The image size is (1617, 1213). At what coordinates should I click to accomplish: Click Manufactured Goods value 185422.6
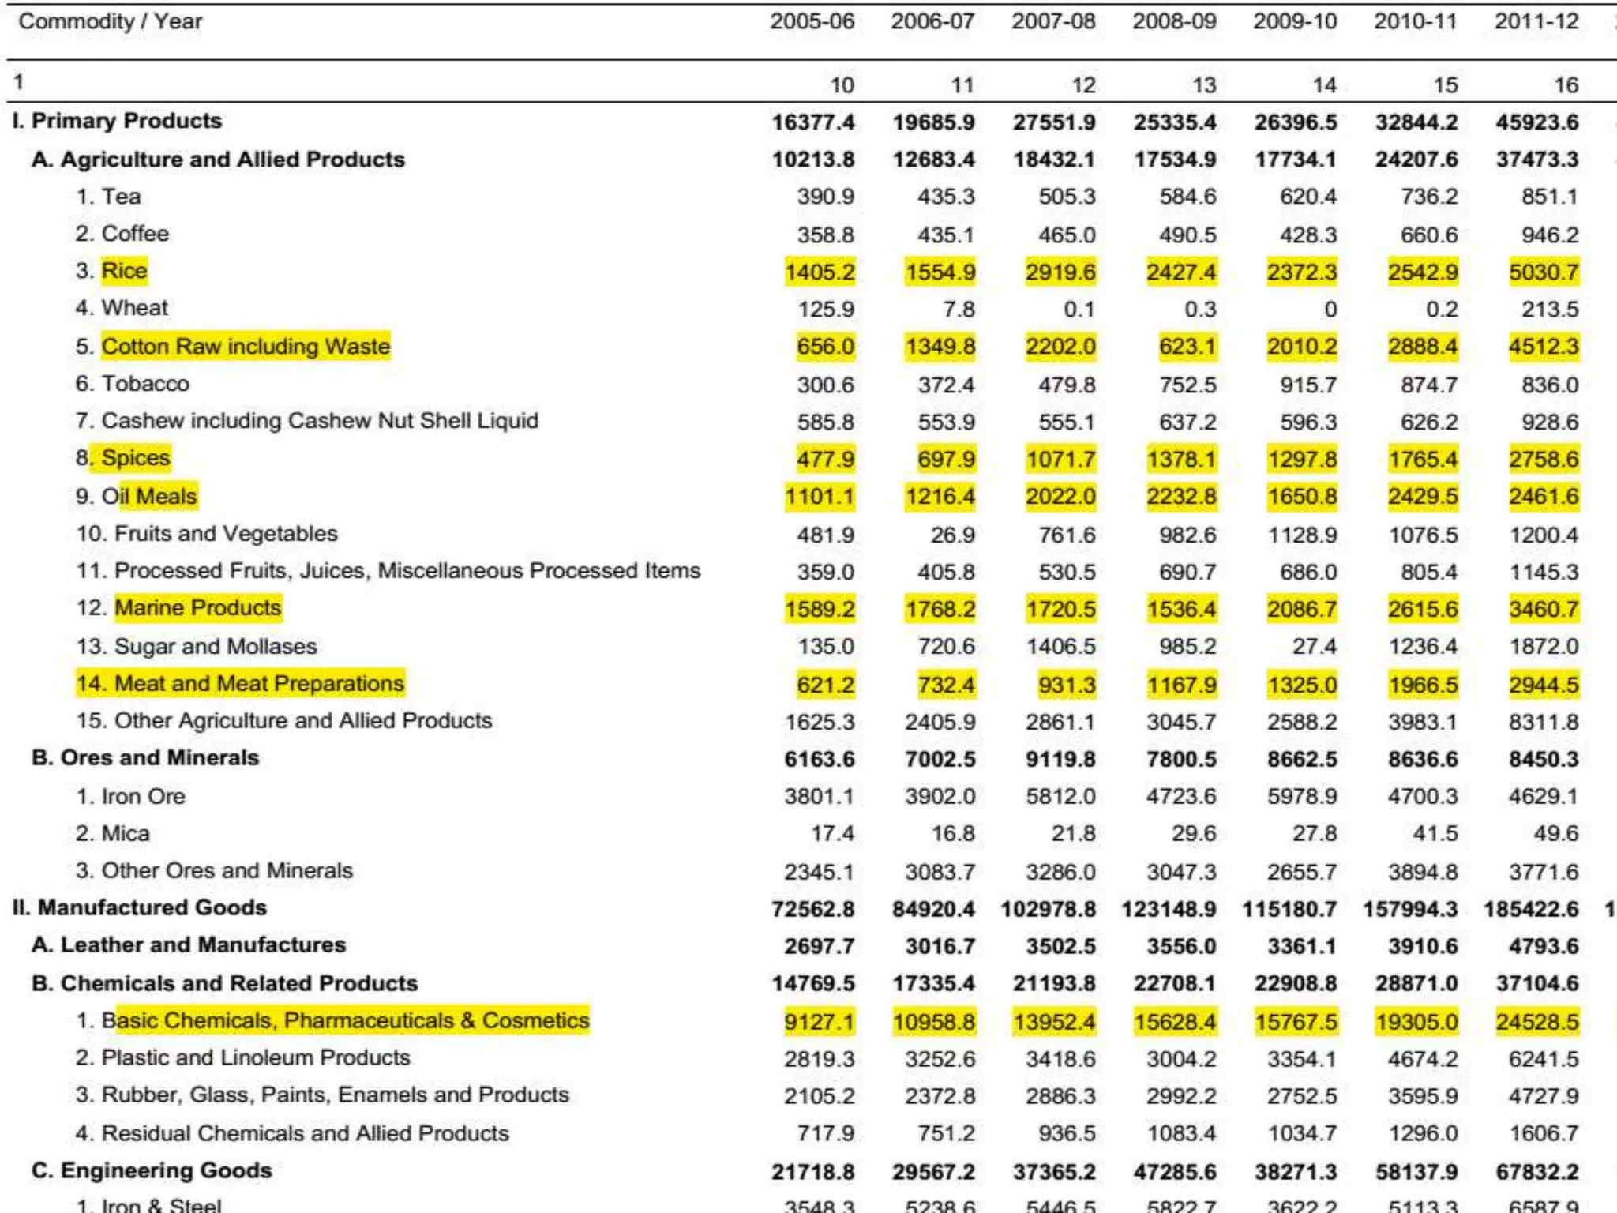click(1530, 909)
